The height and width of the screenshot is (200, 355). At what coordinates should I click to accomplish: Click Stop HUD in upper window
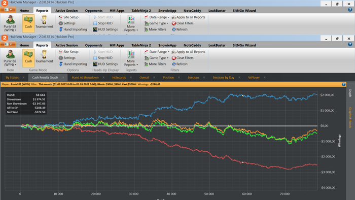click(x=103, y=23)
